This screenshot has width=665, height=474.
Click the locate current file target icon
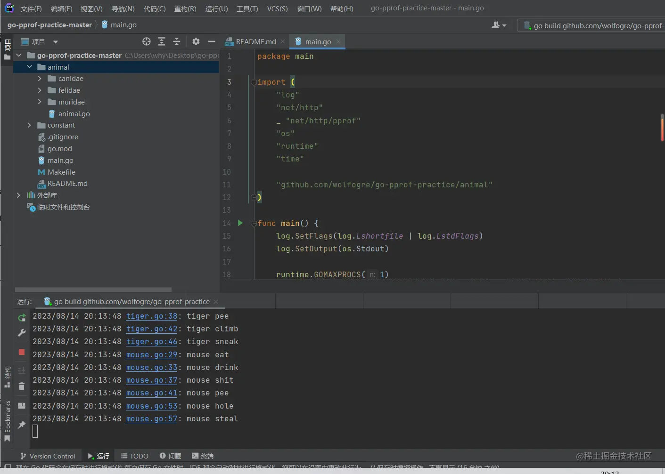pos(147,41)
